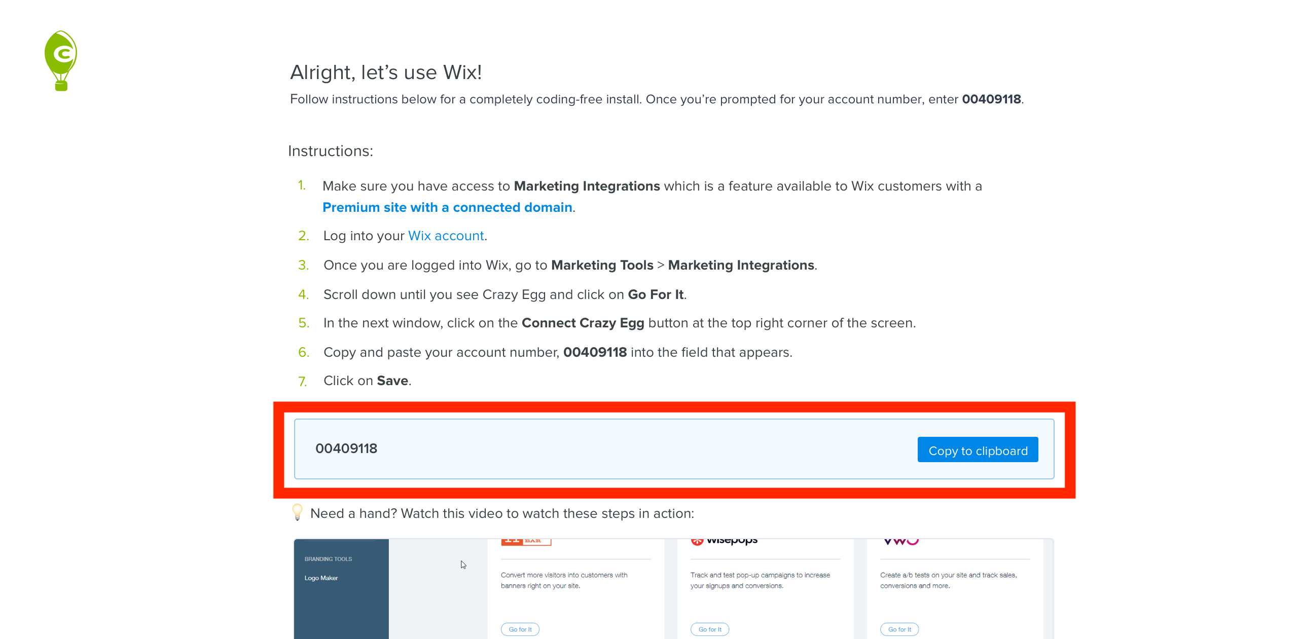The height and width of the screenshot is (639, 1298).
Task: Select the account number field 00409118
Action: pyautogui.click(x=674, y=449)
